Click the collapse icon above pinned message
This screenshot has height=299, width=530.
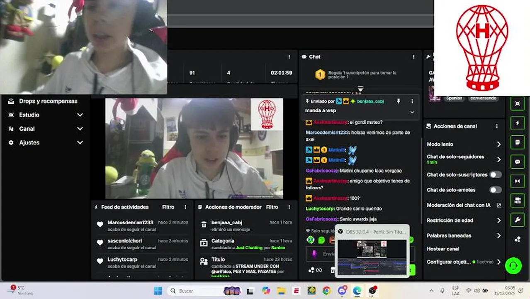(x=360, y=89)
